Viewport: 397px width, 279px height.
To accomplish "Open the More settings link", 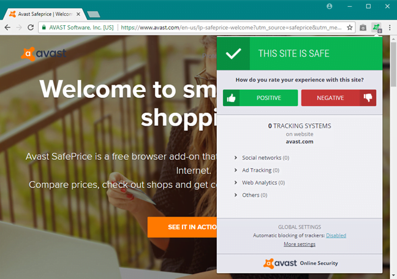I will [x=300, y=244].
